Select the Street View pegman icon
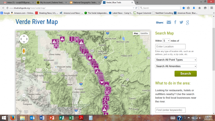Image resolution: width=215 pixels, height=121 pixels. (x=24, y=51)
